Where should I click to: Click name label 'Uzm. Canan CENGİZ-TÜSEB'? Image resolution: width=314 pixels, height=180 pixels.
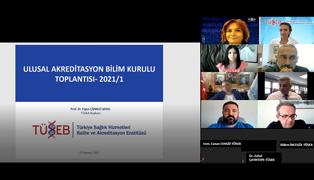(x=222, y=144)
